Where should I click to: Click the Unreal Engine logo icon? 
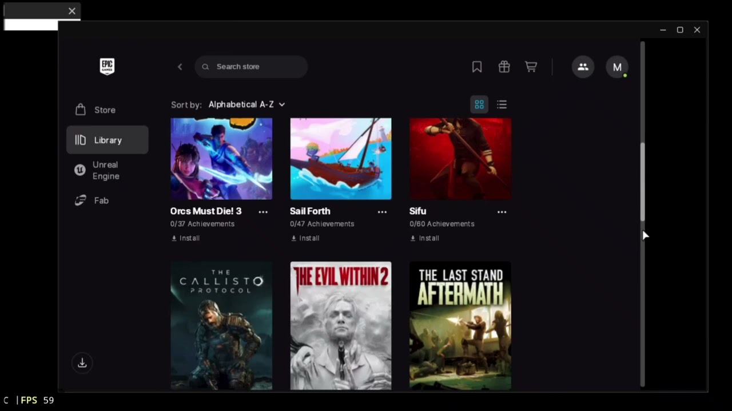[80, 170]
